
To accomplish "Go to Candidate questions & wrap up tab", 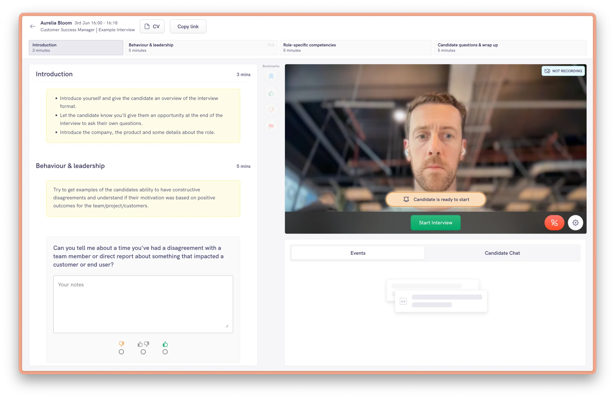I will tap(510, 47).
